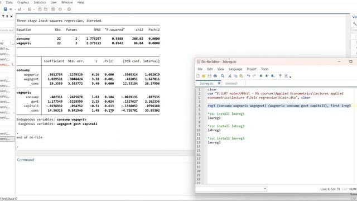Click Graph icon in main toolbar
Screen dimensions: 357x201
point(20,9)
